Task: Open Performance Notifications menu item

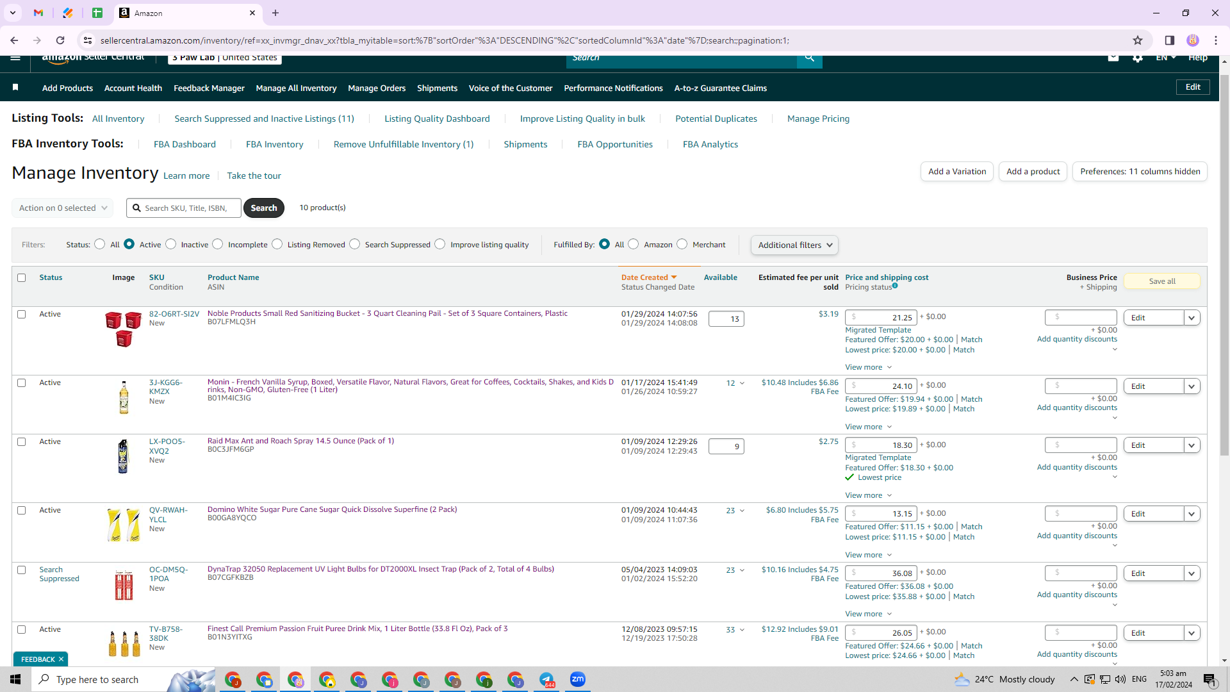Action: 613,88
